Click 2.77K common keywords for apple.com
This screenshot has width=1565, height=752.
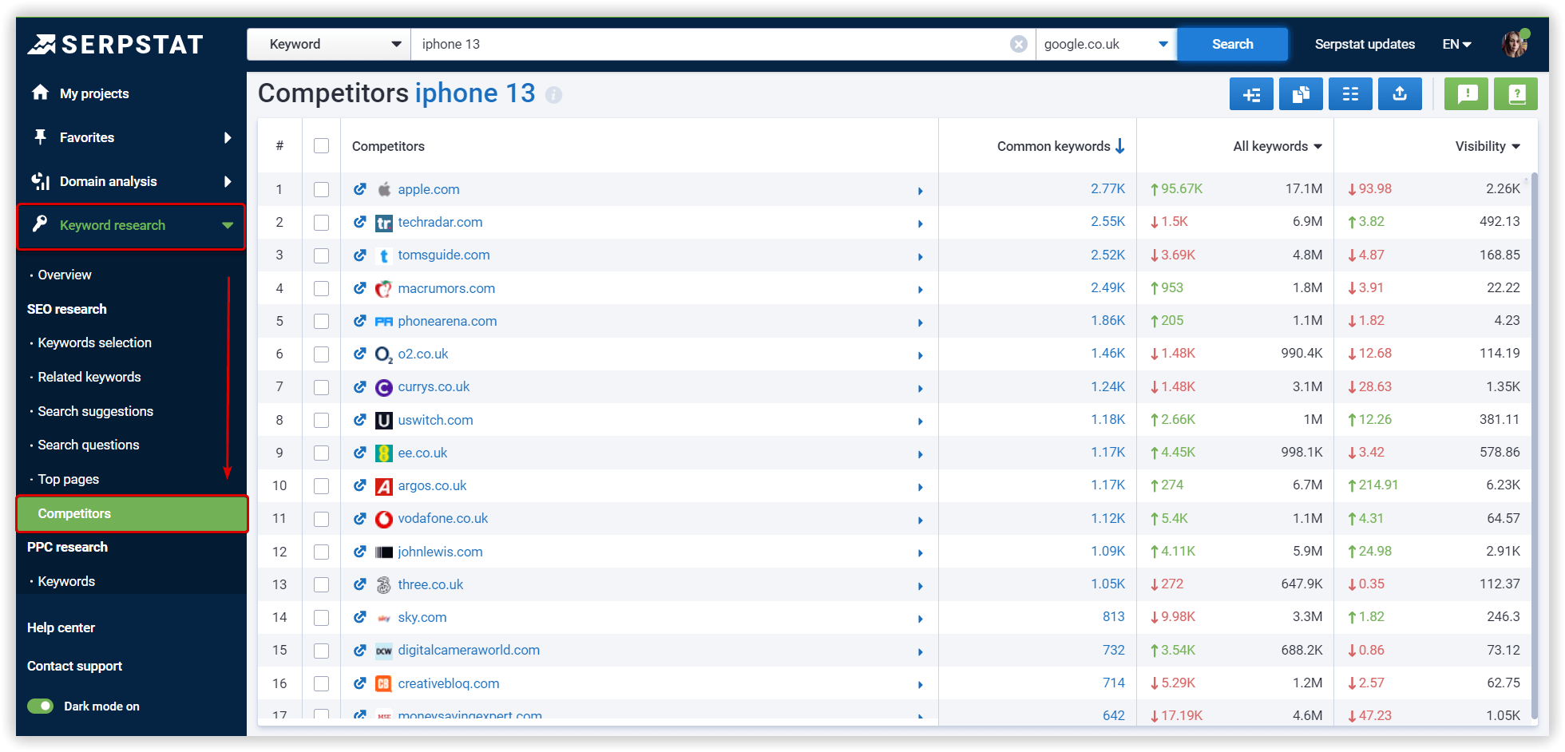click(x=1107, y=188)
